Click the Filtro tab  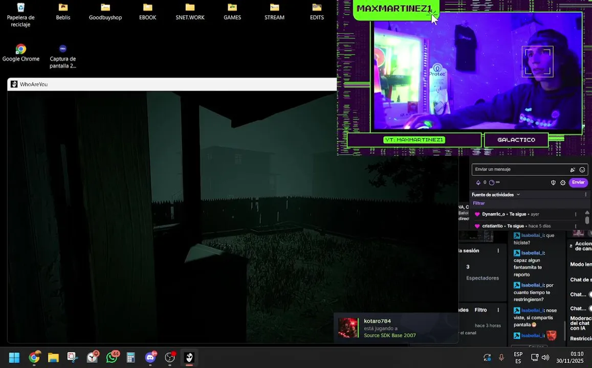pyautogui.click(x=480, y=310)
